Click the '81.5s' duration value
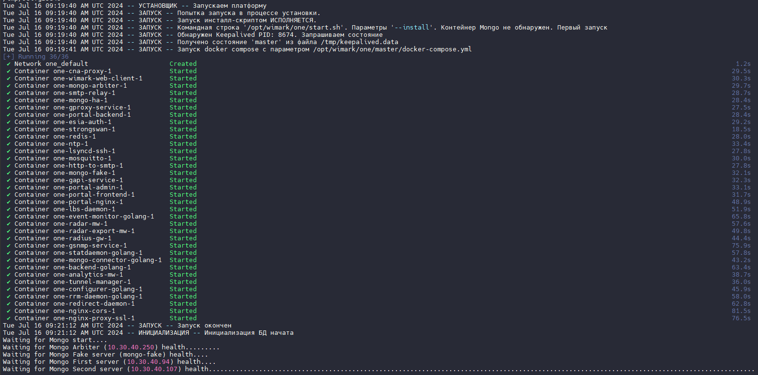758x375 pixels. click(741, 311)
